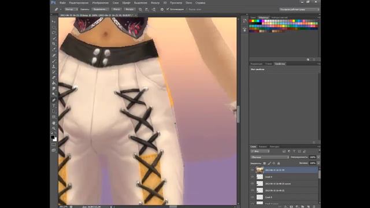The height and width of the screenshot is (208, 370).
Task: Switch to the Контуры tab
Action: 275,147
